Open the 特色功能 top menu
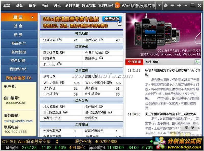 pyautogui.click(x=88, y=5)
